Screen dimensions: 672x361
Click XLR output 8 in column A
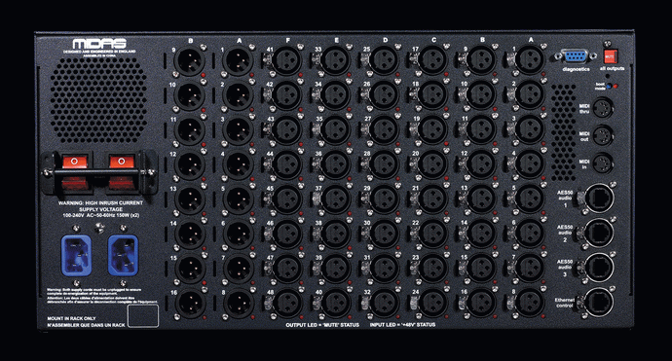point(238,303)
